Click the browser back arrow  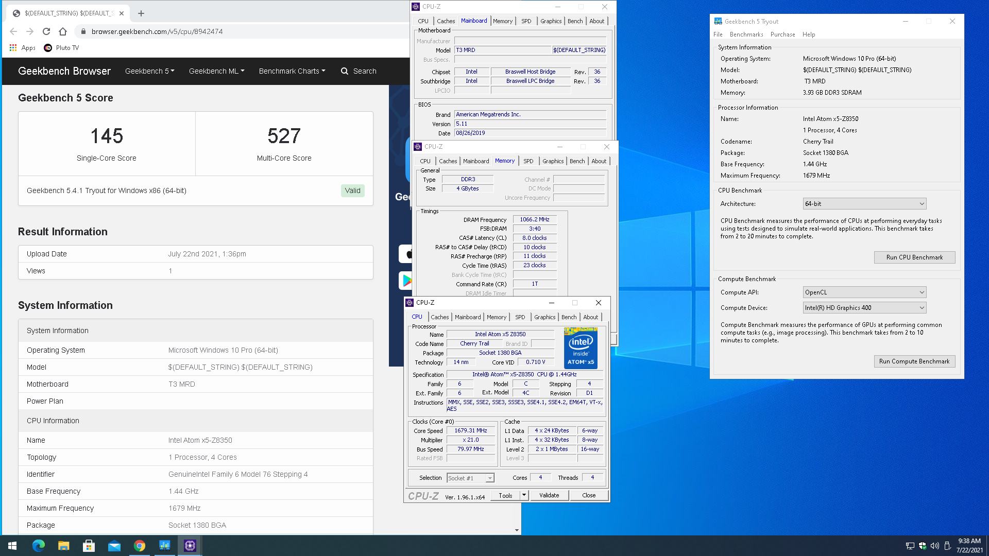13,31
